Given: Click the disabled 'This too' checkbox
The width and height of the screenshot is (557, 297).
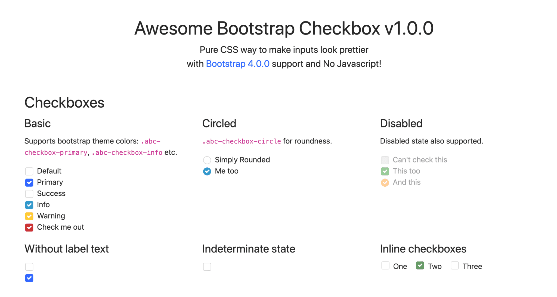Looking at the screenshot, I should click(x=385, y=171).
